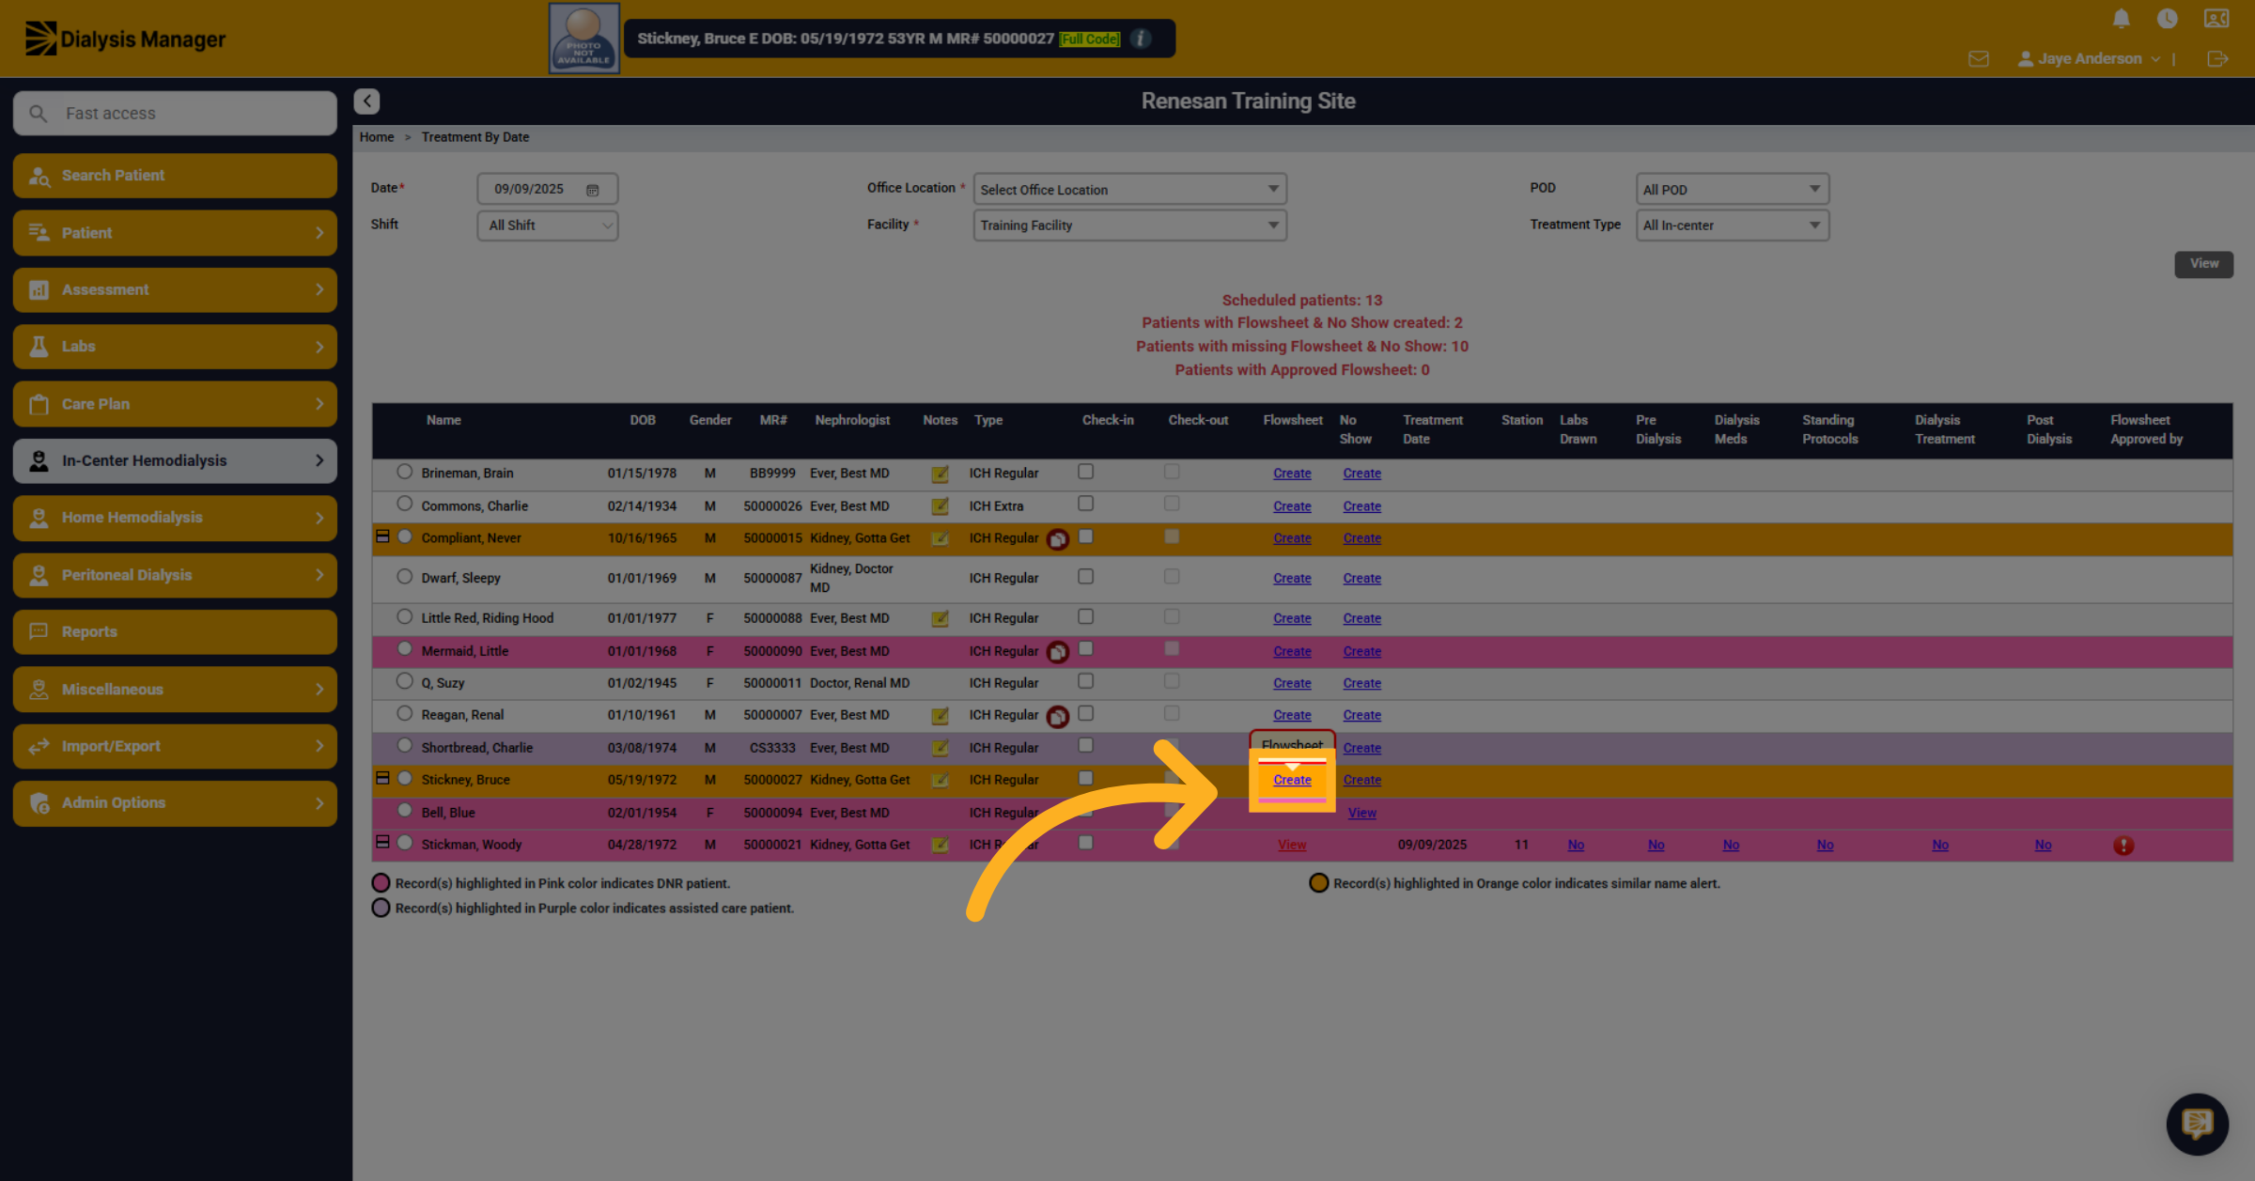Open the Search Patient menu item
This screenshot has height=1181, width=2255.
[x=175, y=176]
